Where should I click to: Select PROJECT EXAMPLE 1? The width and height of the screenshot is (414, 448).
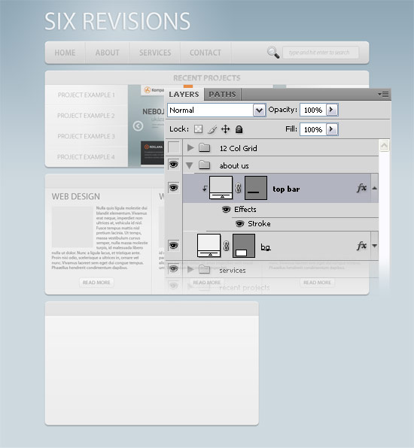86,95
